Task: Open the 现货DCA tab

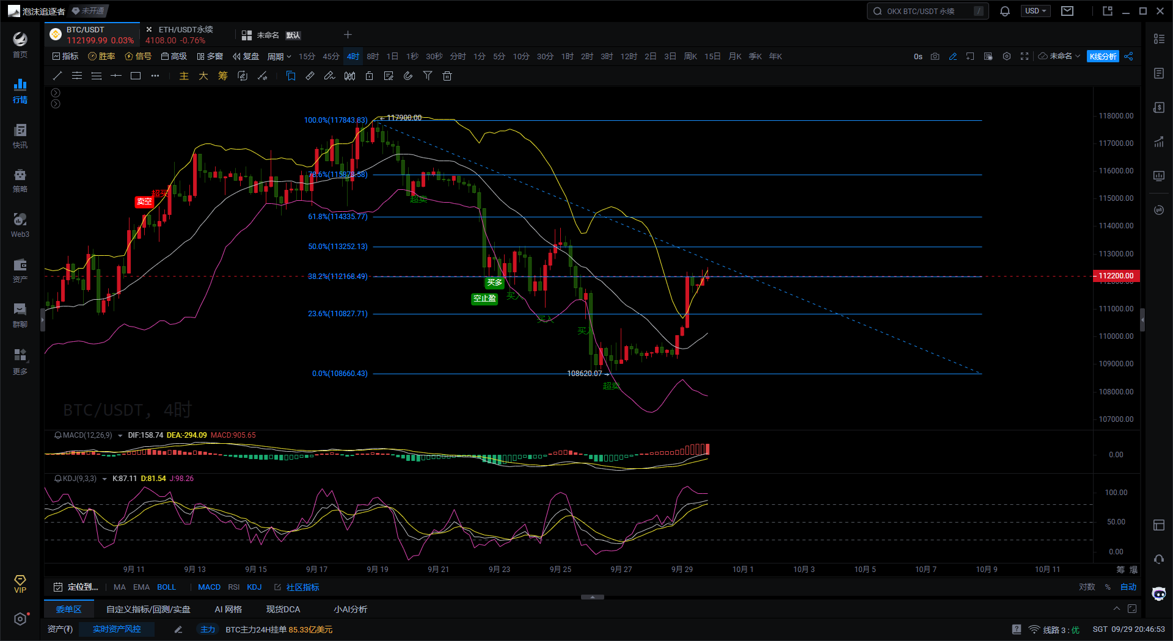Action: click(x=283, y=609)
